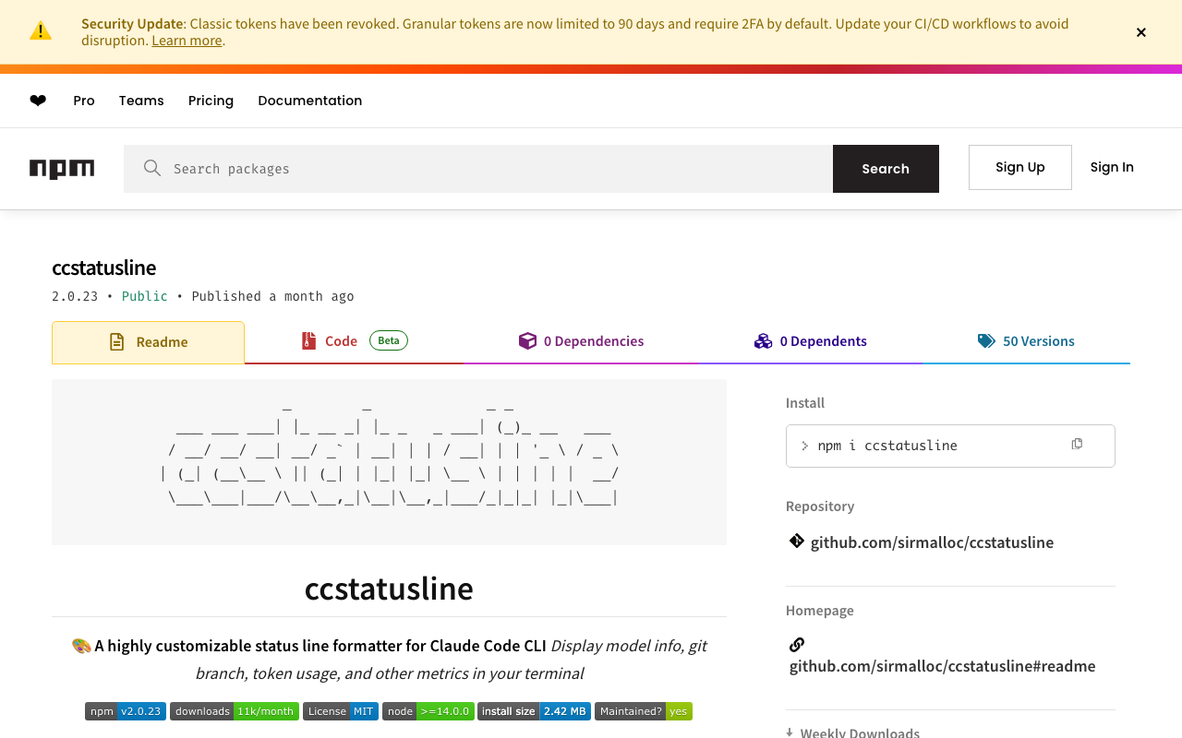This screenshot has width=1182, height=738.
Task: Click the License MIT badge
Action: coord(341,711)
